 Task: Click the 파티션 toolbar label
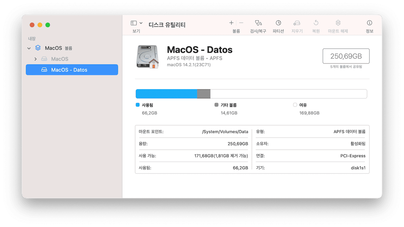278,31
